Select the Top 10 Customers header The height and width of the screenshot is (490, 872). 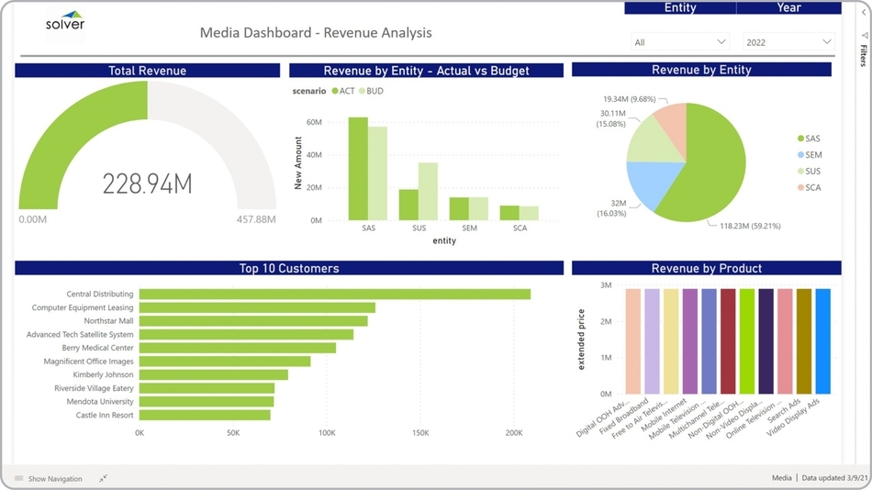(289, 268)
